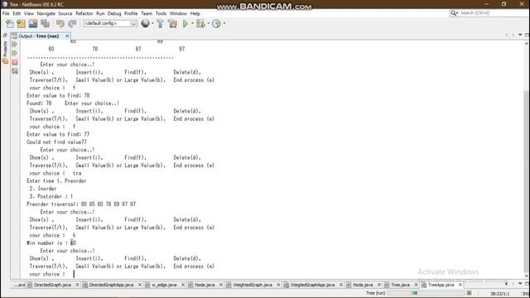Viewport: 530px width, 298px height.
Task: Switch to the DirectedGraph.java tab
Action: [52, 285]
